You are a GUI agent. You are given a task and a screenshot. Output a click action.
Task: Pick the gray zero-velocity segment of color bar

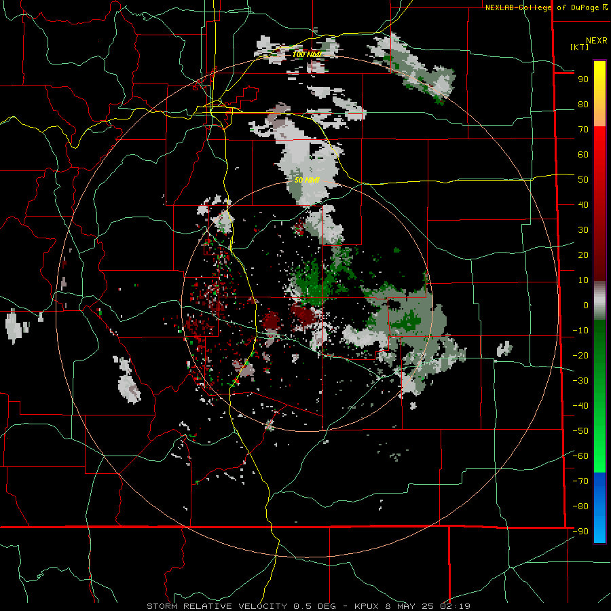click(599, 301)
